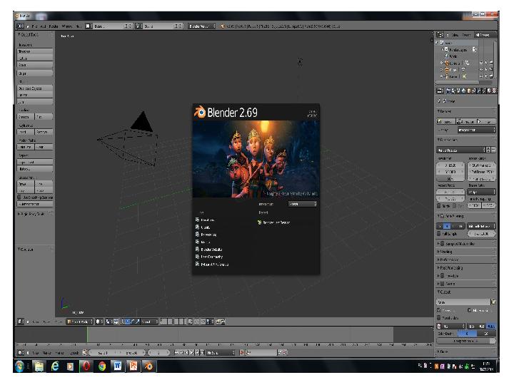Toggle the Overwrite checkbox in Output panel
The height and width of the screenshot is (385, 514).
[x=440, y=311]
